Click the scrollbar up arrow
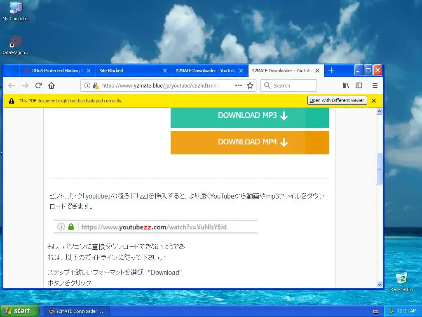The height and width of the screenshot is (317, 422). (379, 111)
